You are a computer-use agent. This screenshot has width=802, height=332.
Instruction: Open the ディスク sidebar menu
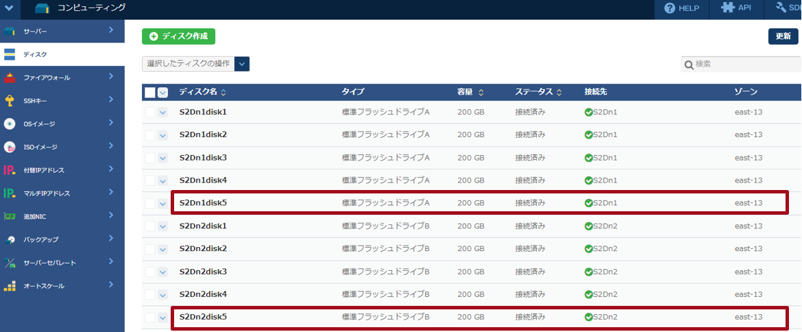(x=62, y=54)
